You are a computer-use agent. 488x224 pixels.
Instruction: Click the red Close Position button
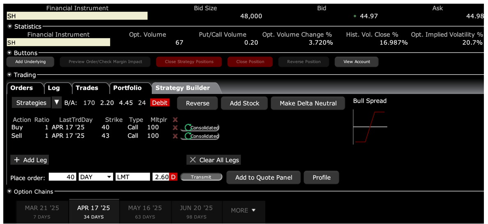click(250, 62)
